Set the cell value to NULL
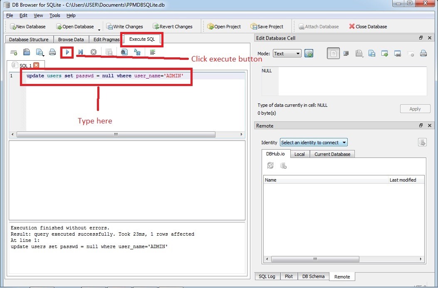This screenshot has height=288, width=438. [411, 54]
